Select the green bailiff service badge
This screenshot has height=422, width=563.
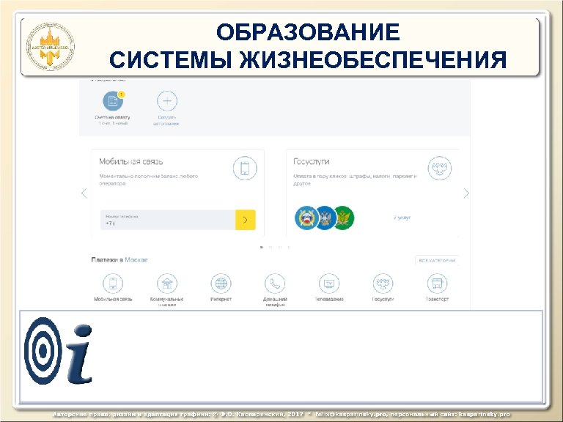pos(345,218)
